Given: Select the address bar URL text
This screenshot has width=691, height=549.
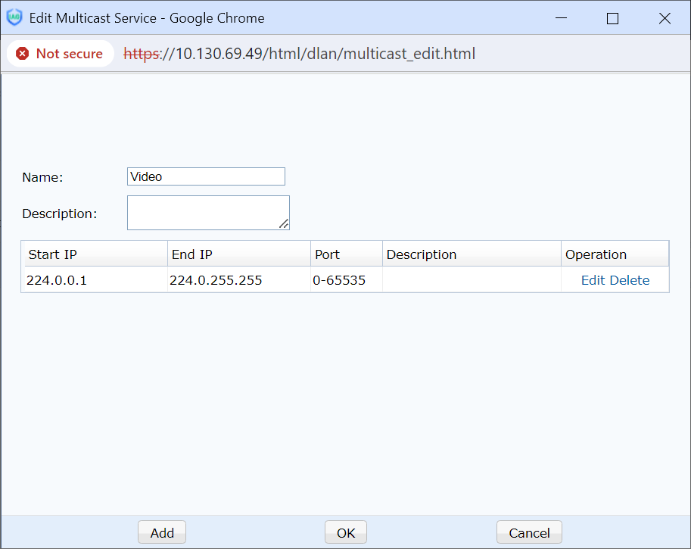Looking at the screenshot, I should pos(300,54).
